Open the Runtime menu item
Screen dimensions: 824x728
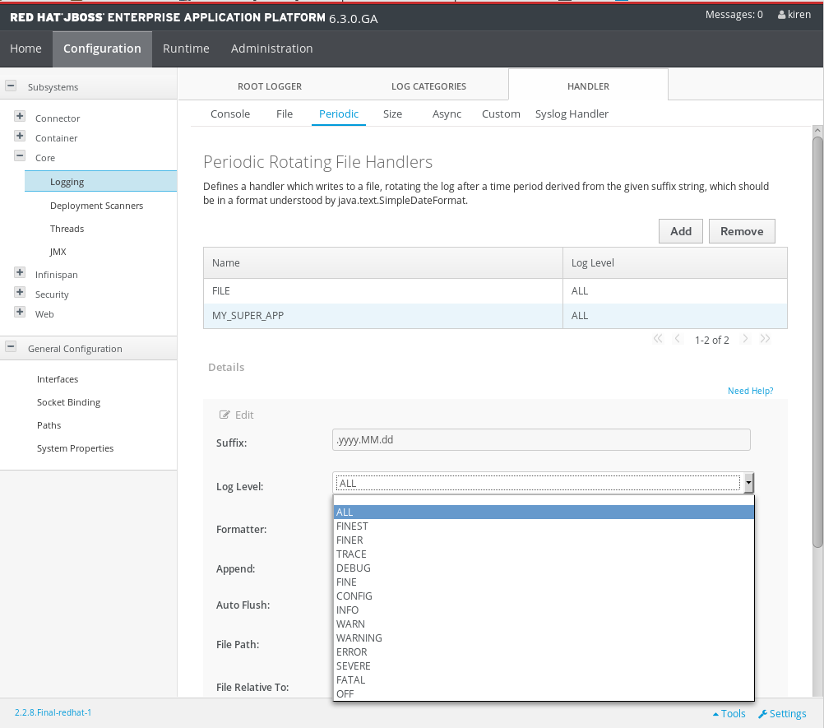point(186,49)
